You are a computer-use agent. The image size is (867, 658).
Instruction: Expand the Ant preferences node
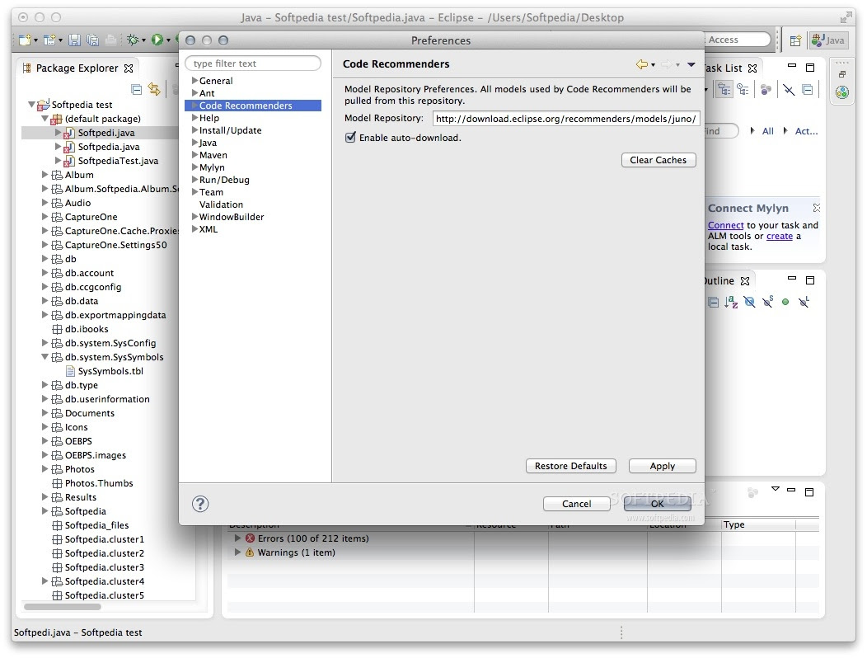[x=194, y=93]
